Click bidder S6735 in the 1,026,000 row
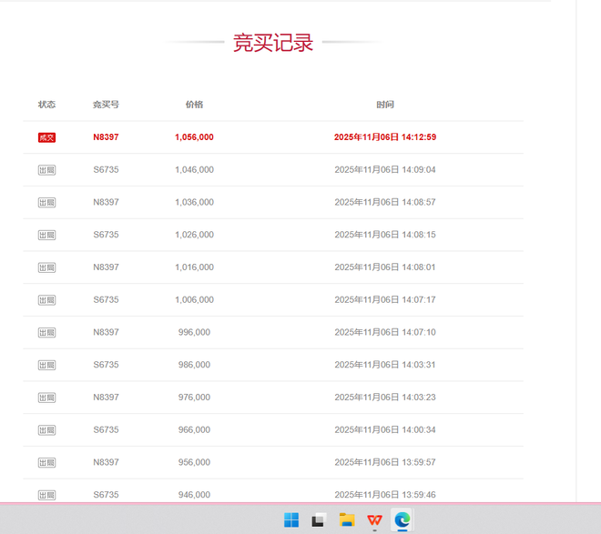 point(106,235)
